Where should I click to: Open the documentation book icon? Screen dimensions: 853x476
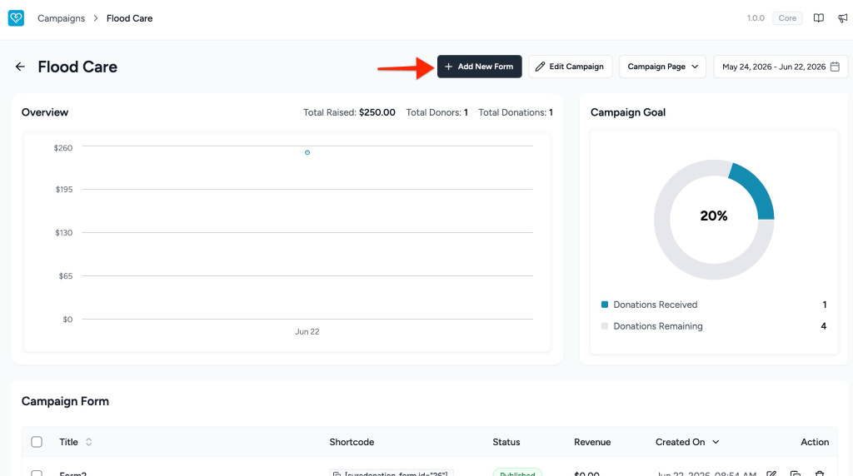[x=818, y=18]
